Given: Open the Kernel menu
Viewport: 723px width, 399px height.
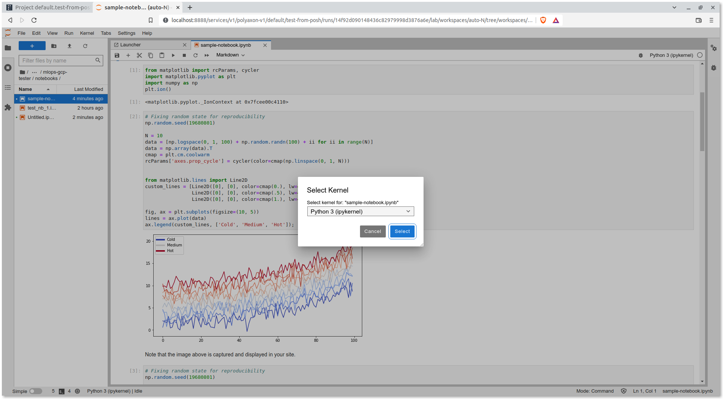Looking at the screenshot, I should click(x=87, y=33).
